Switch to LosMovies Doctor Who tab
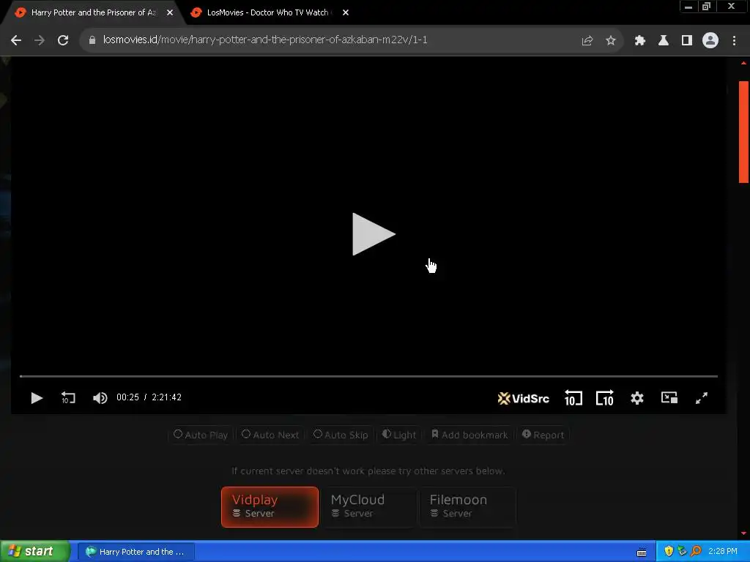Screen dimensions: 750x562 point(267,12)
